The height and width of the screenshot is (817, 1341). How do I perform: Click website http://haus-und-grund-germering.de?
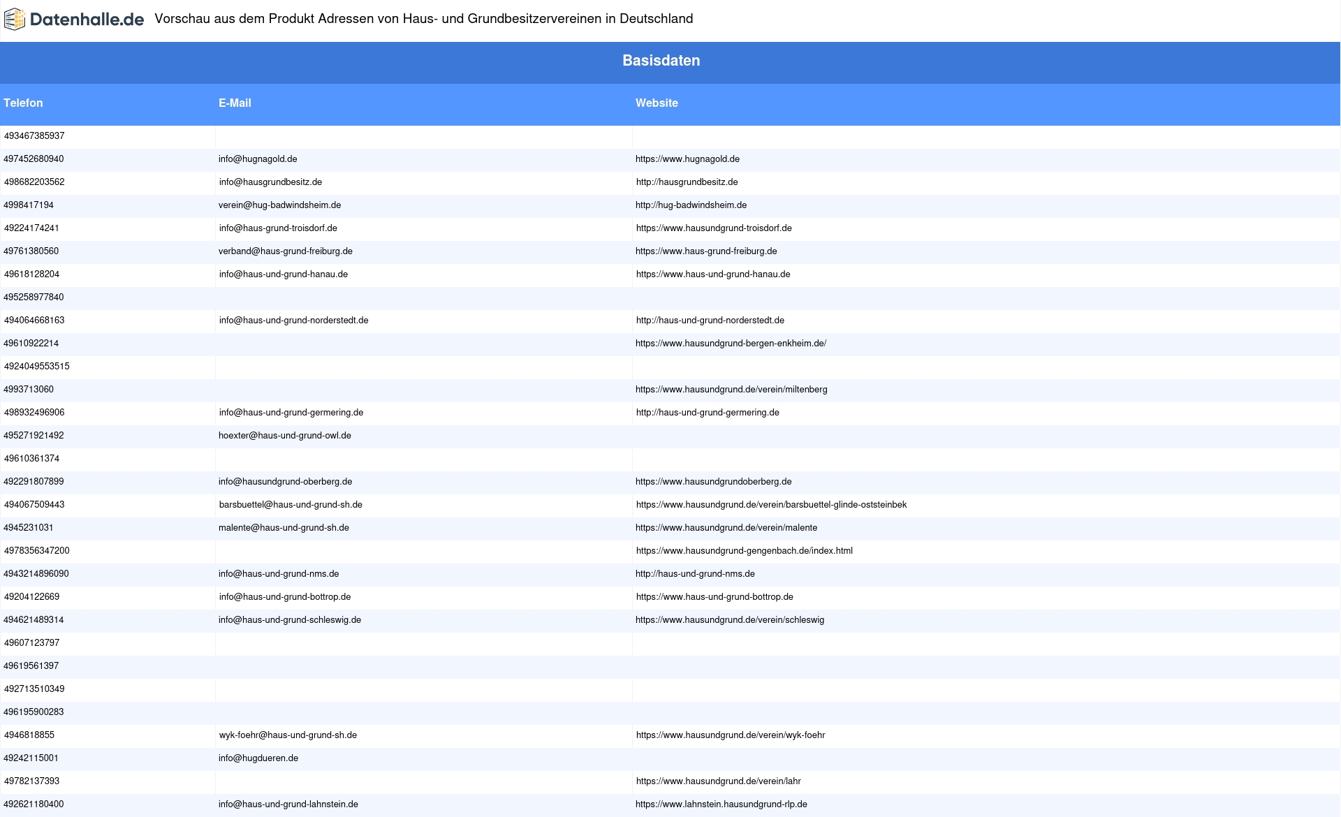[x=708, y=413]
